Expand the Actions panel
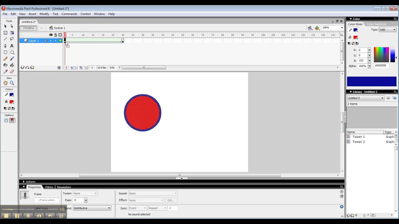The image size is (399, 224). tap(24, 182)
